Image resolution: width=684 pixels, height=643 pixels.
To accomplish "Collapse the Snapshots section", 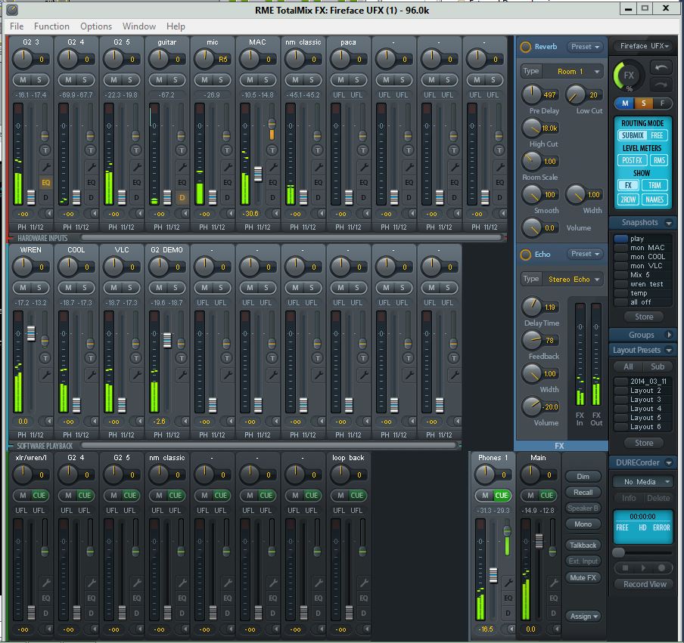I will coord(669,223).
